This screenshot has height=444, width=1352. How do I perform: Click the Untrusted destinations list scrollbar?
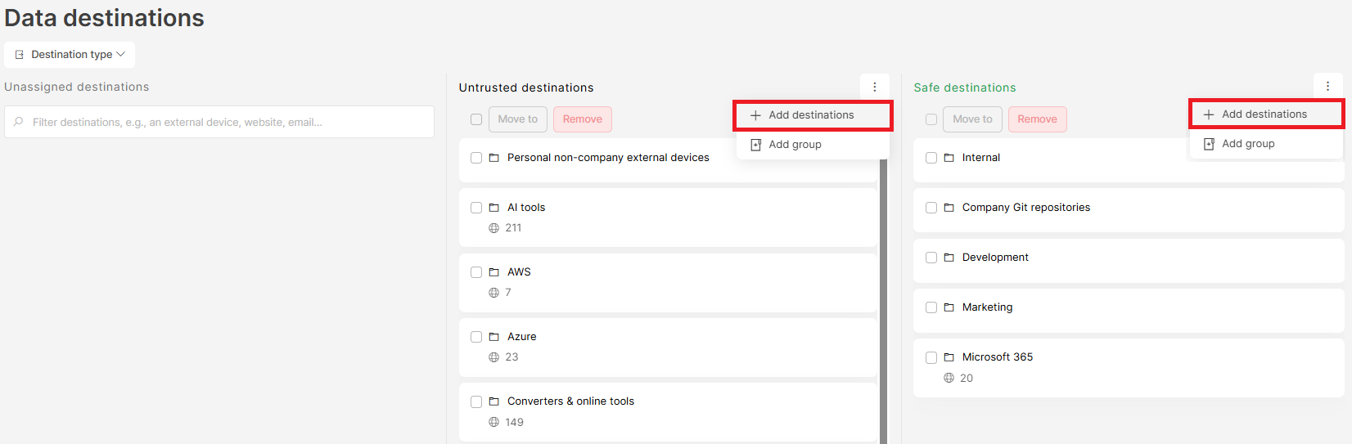[883, 301]
